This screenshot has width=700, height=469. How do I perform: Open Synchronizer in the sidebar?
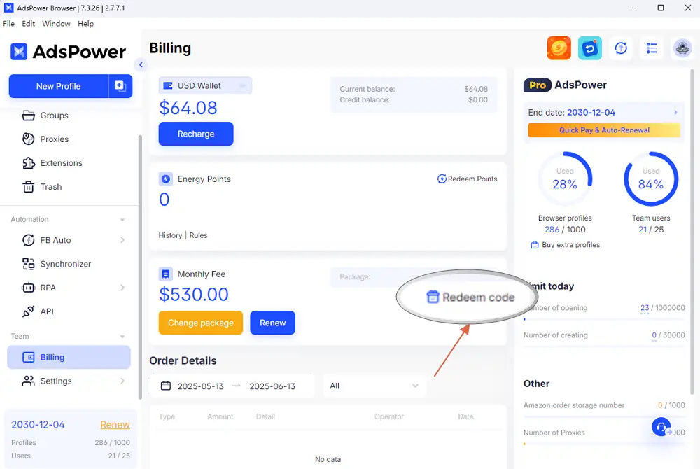57,264
